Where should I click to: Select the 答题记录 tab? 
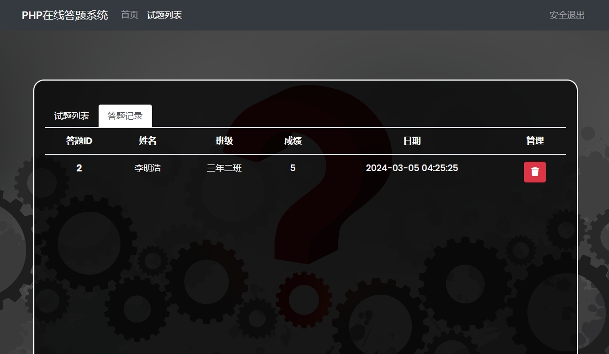click(125, 116)
